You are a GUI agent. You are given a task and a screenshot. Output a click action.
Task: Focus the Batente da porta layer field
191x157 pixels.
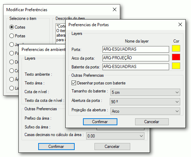point(136,67)
